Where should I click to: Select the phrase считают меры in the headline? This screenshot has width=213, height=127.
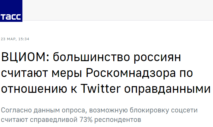(41, 73)
